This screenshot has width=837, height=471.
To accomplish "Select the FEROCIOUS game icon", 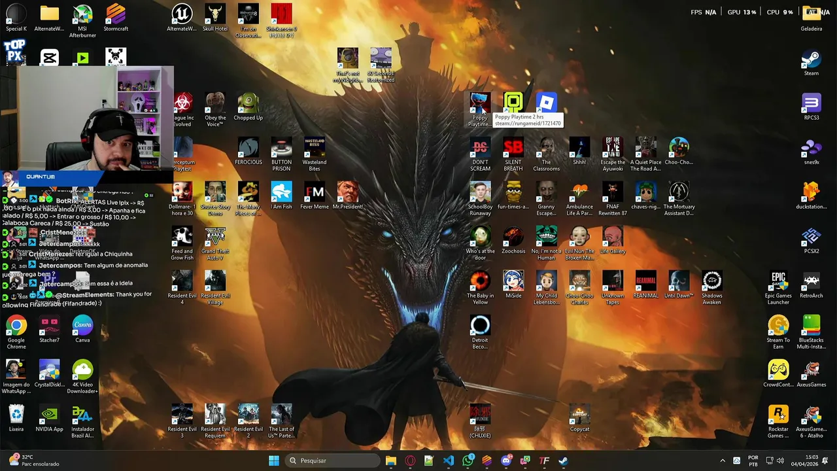I will pos(248,152).
